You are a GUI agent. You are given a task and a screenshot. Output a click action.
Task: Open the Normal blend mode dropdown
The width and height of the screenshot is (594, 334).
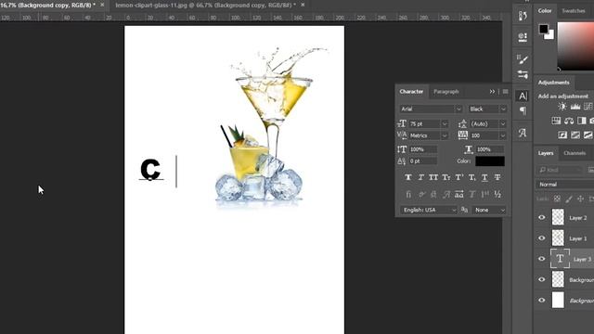pos(565,185)
